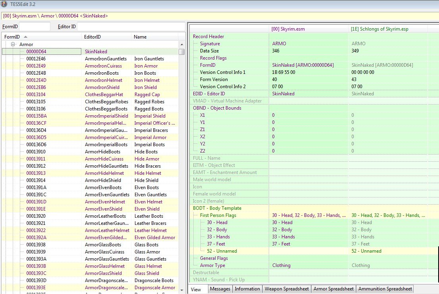
Task: Collapse the Armor tree node
Action: coord(13,44)
